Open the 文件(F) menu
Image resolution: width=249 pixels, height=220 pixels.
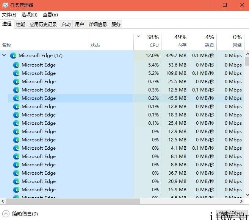click(x=9, y=15)
